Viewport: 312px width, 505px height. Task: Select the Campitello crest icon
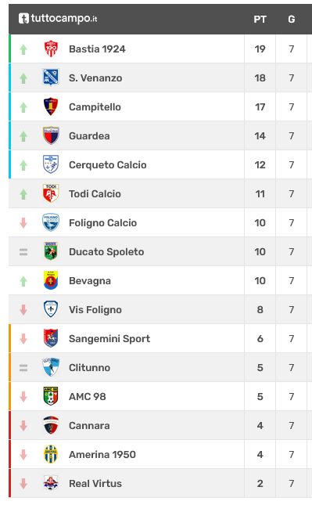(x=51, y=106)
